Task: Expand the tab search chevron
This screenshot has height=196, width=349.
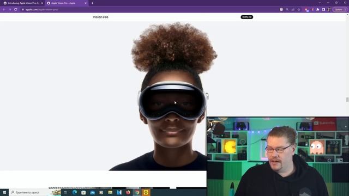Action: click(x=320, y=3)
